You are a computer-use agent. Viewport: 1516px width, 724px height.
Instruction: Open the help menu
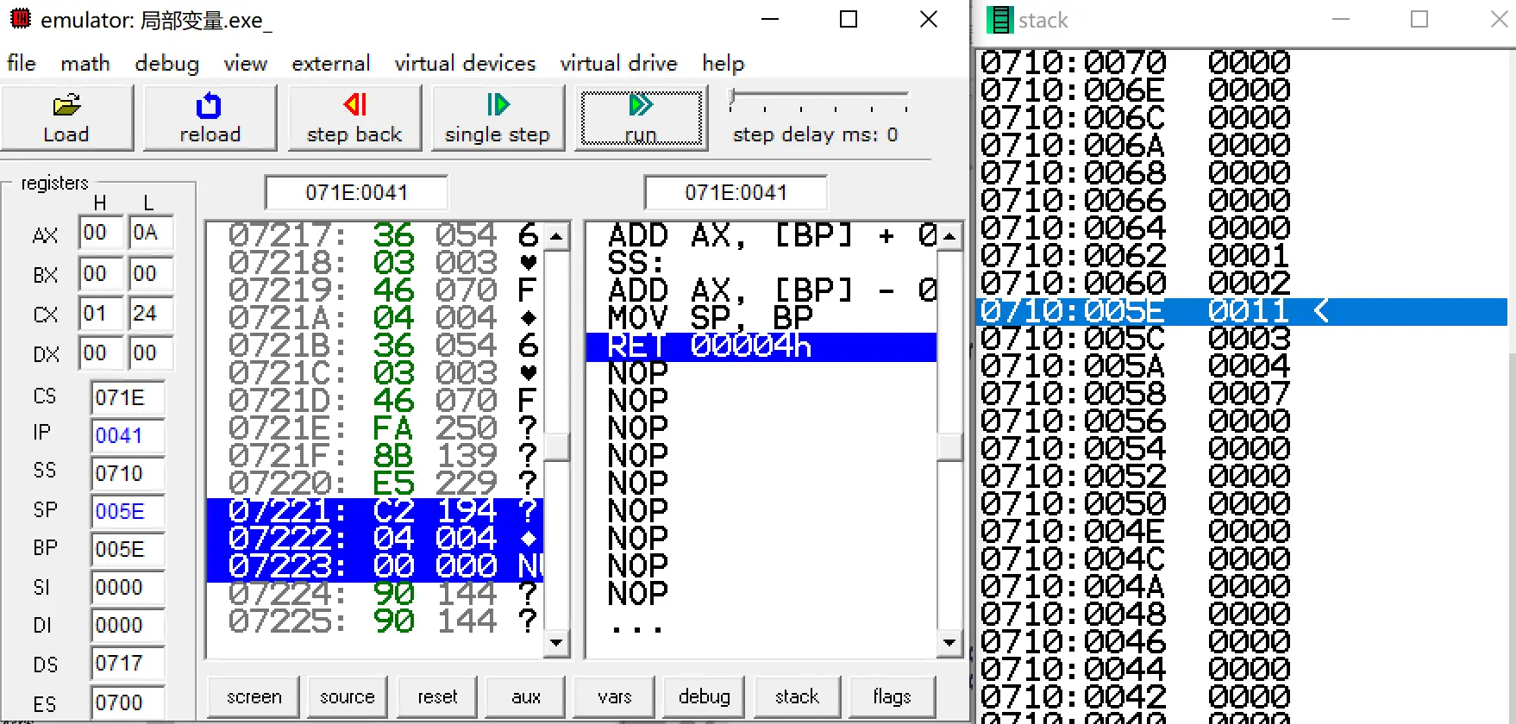tap(723, 63)
